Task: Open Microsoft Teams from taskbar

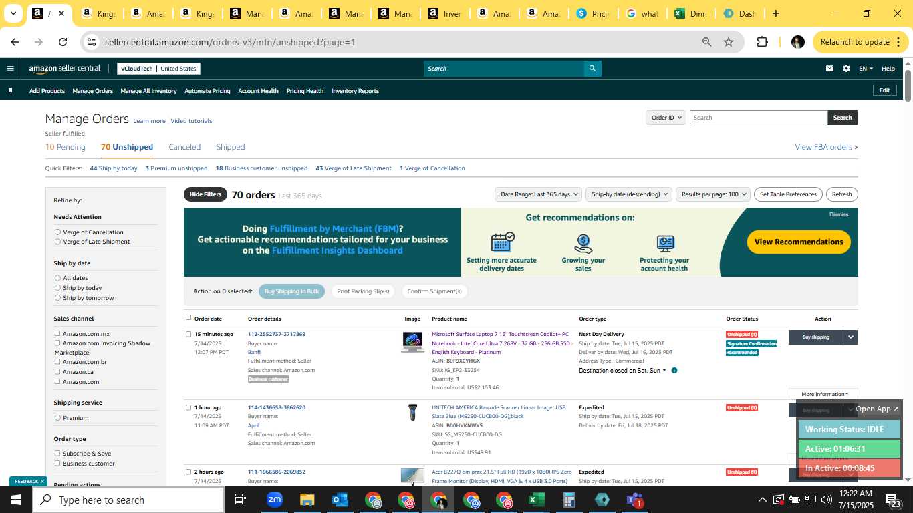Action: (x=634, y=500)
